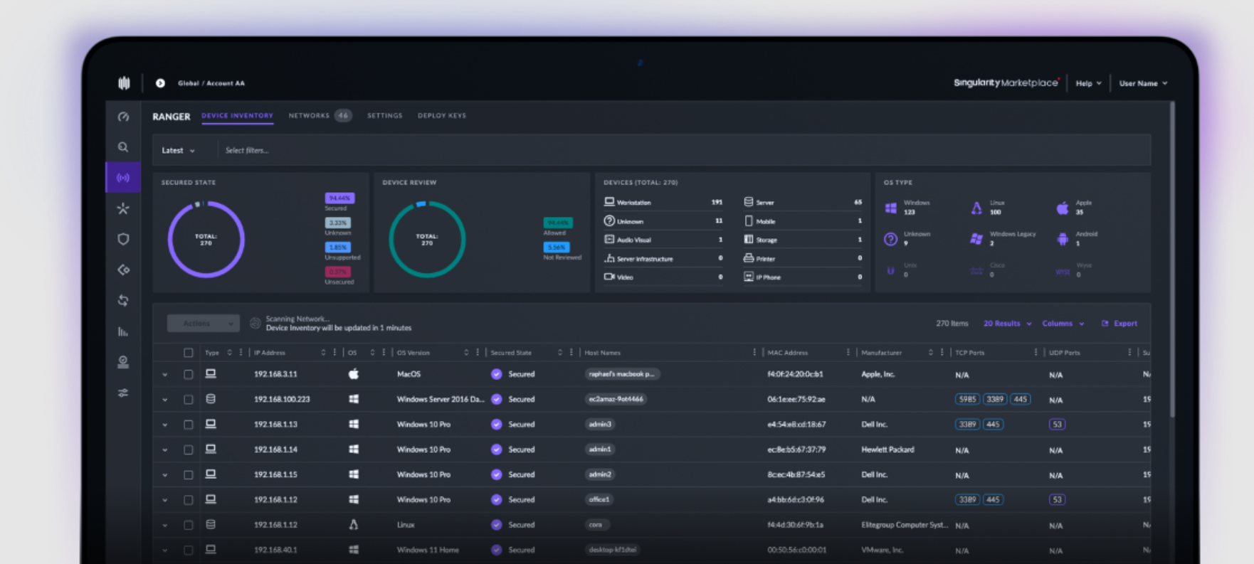The width and height of the screenshot is (1254, 564).
Task: Sort by the IP Address column header
Action: 270,353
